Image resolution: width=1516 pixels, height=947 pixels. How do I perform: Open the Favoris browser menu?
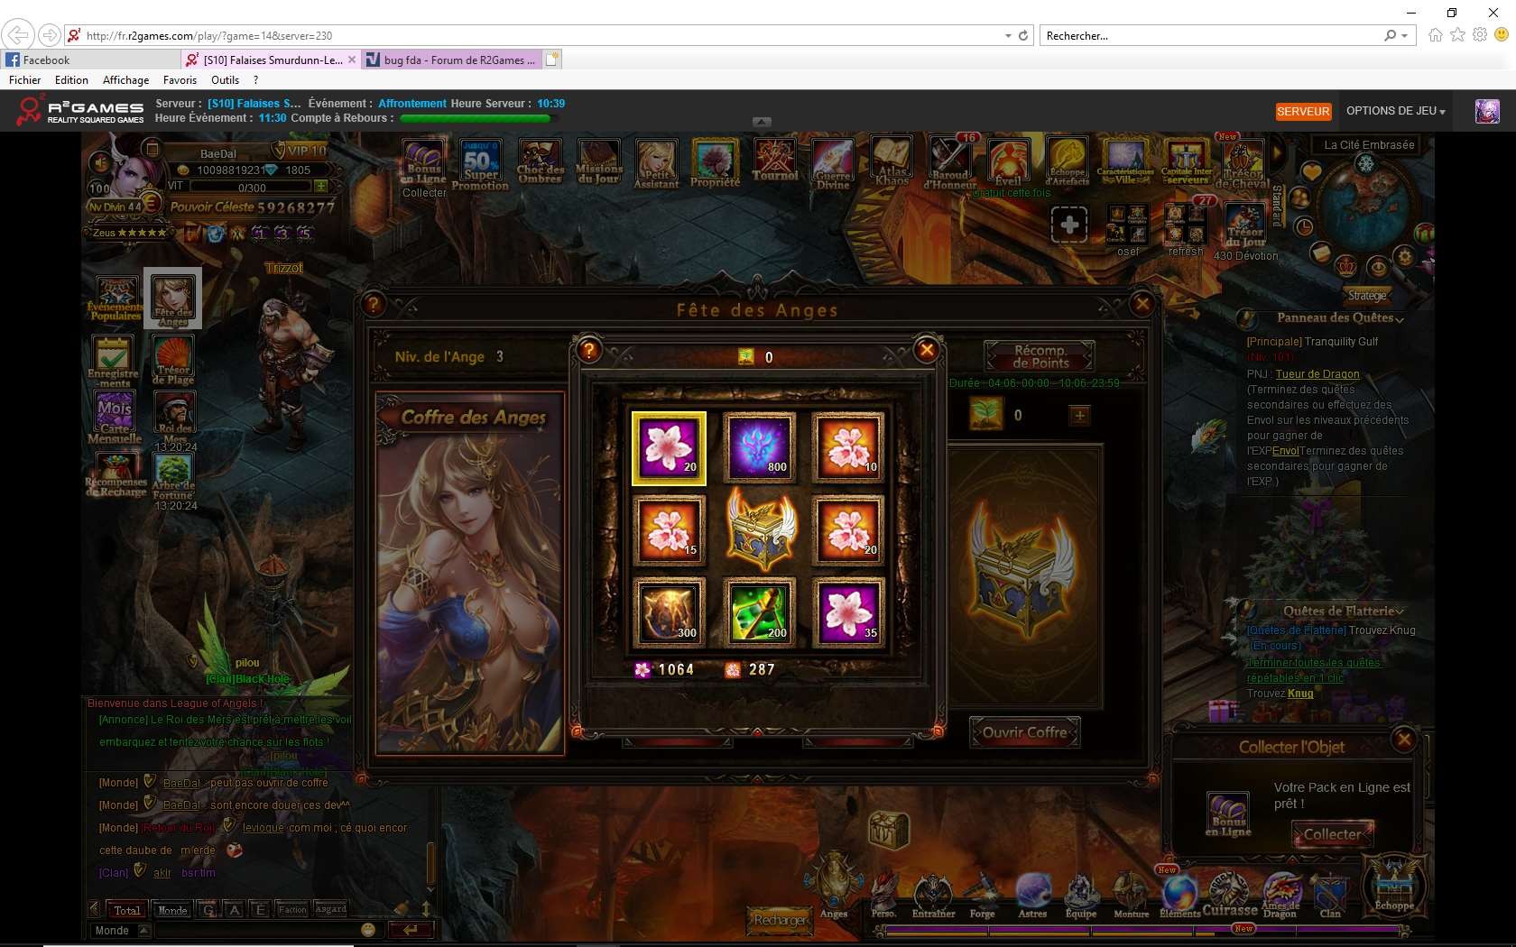click(180, 80)
